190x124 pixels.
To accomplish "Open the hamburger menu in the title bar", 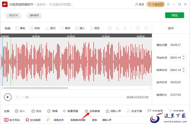I will coord(168,4).
